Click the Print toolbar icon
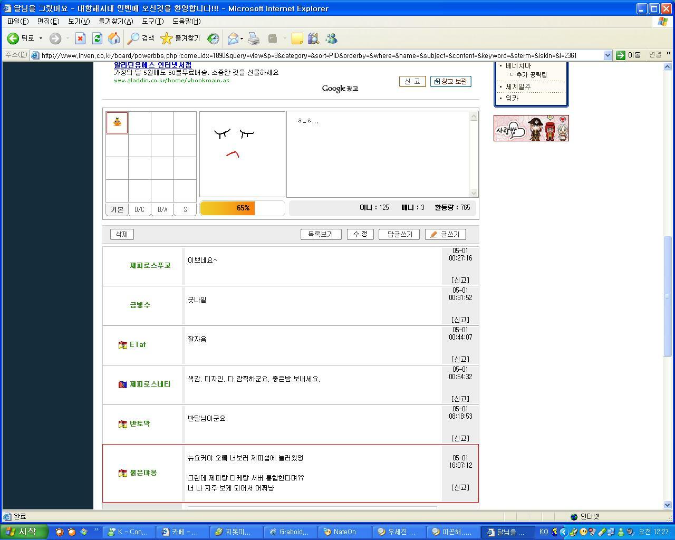 254,38
